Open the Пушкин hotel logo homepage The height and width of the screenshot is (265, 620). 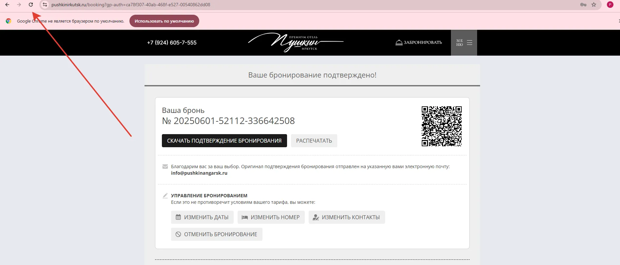click(x=296, y=43)
